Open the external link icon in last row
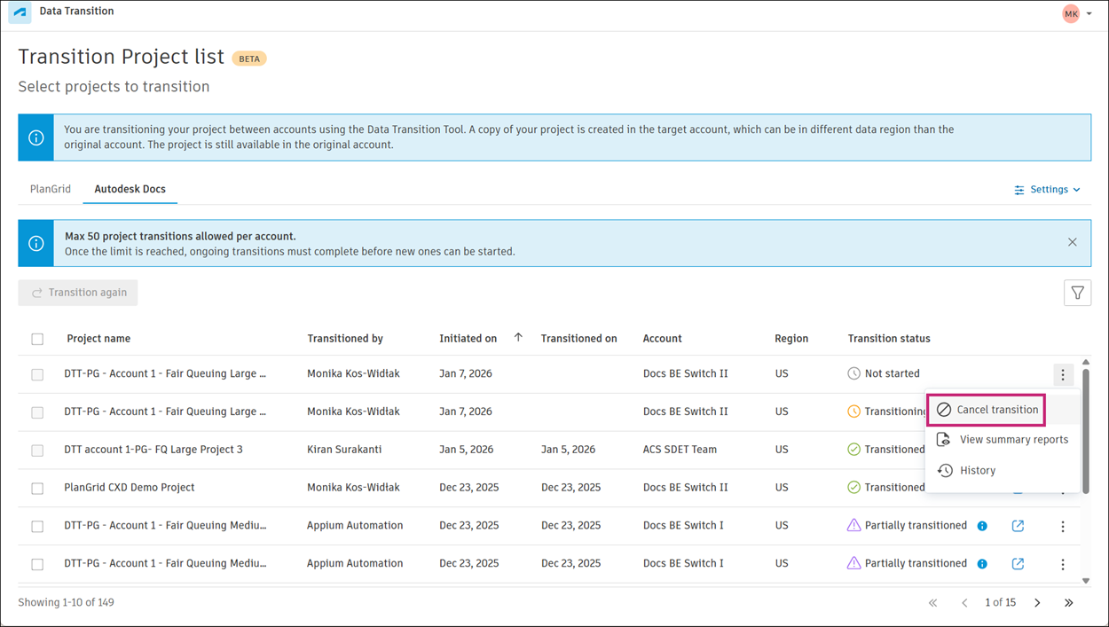Screen dimensions: 1109x627 click(x=1018, y=564)
